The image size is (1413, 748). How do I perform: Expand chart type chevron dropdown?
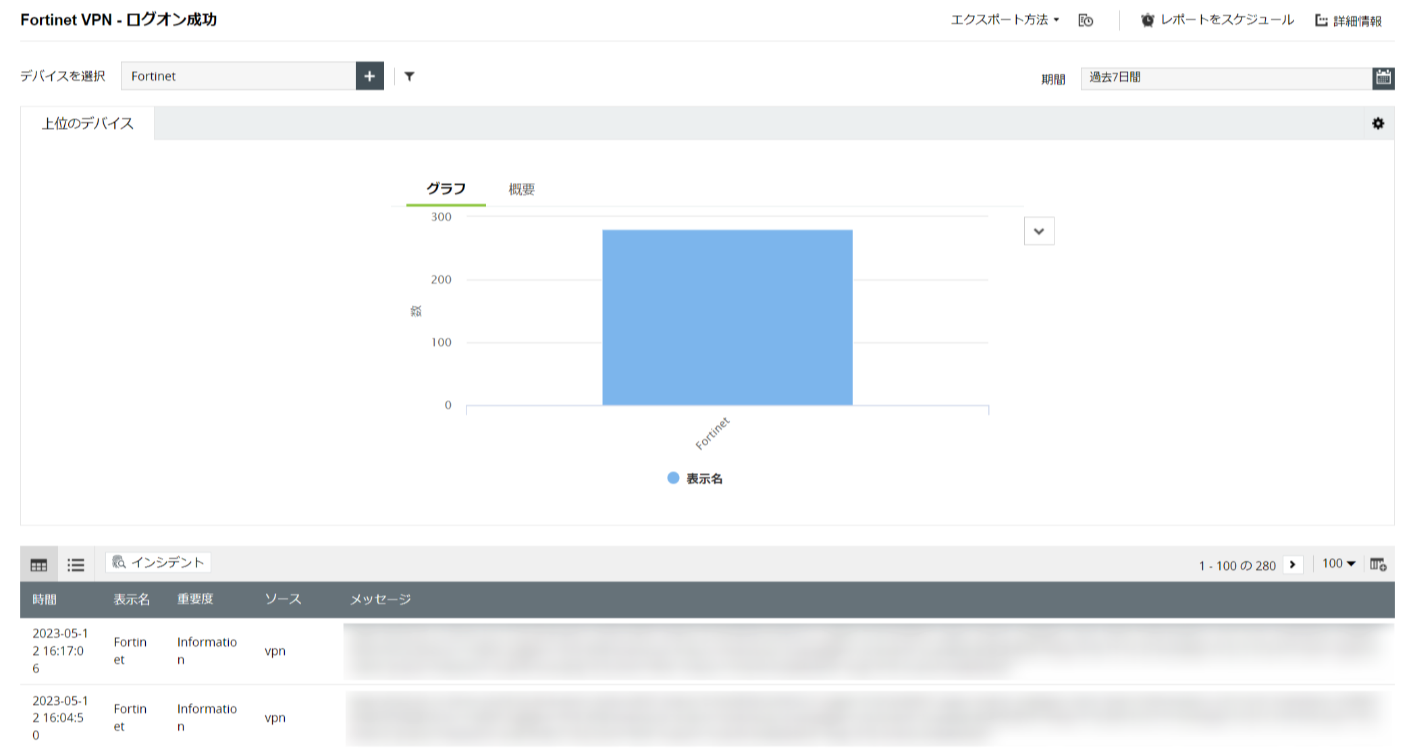(x=1038, y=231)
